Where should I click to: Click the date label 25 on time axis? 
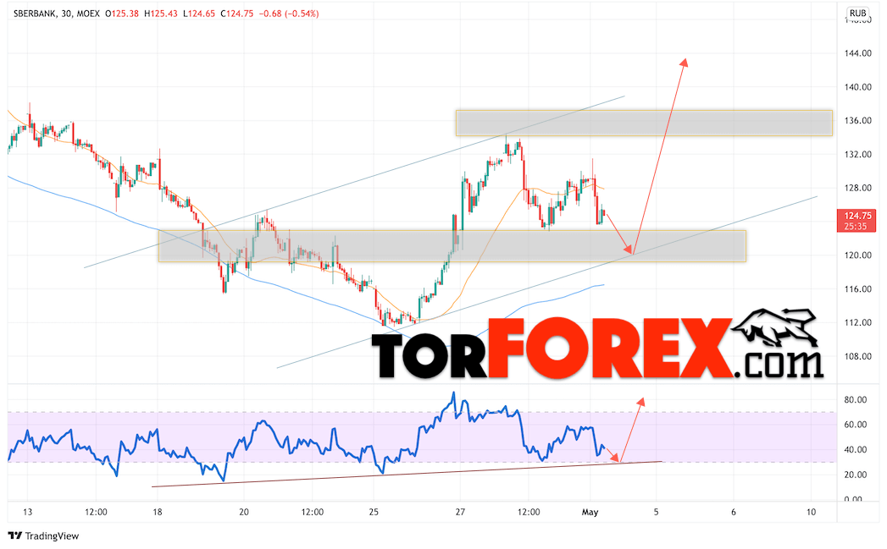tap(374, 513)
